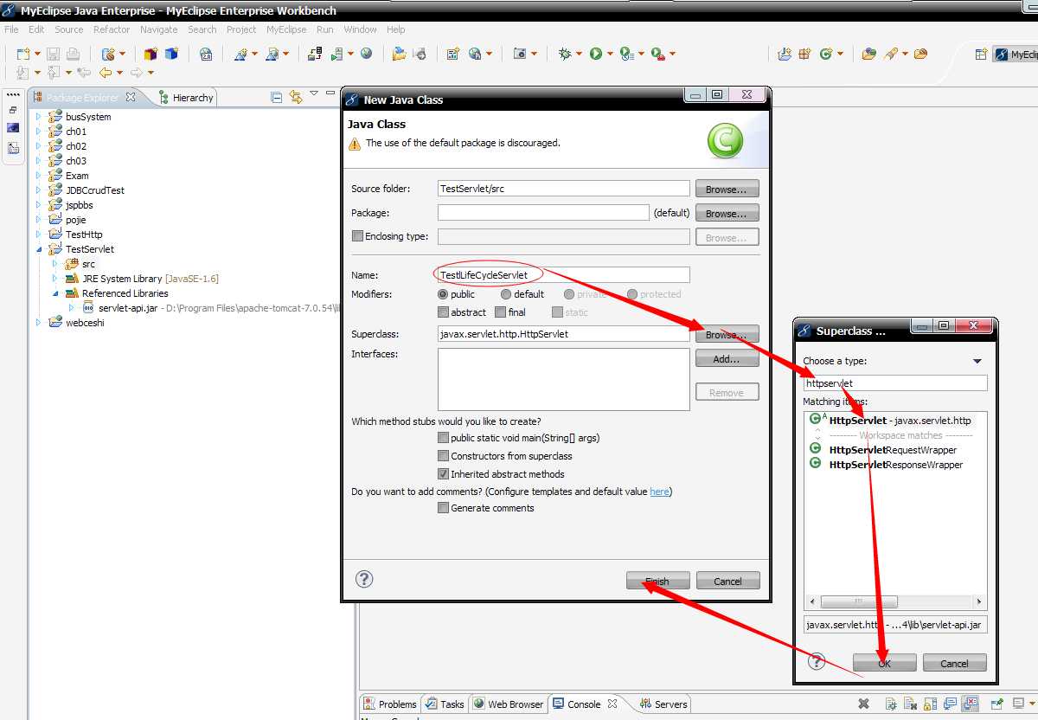Image resolution: width=1038 pixels, height=720 pixels.
Task: Check the Generate comments checkbox
Action: 444,508
